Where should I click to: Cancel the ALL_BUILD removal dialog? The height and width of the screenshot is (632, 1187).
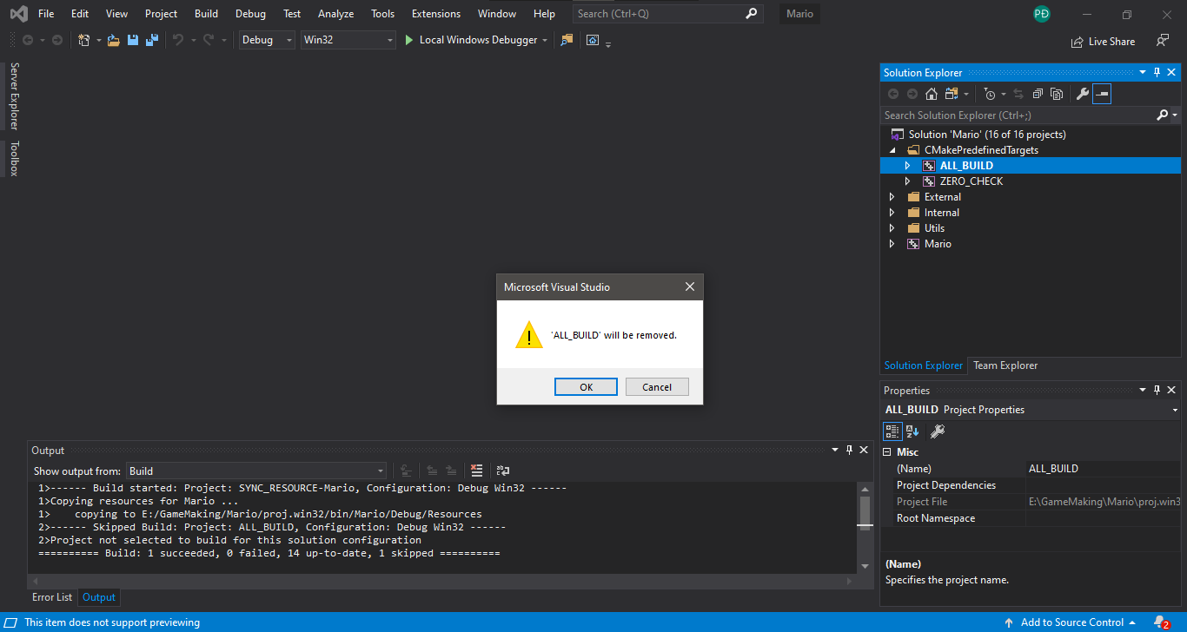point(657,387)
